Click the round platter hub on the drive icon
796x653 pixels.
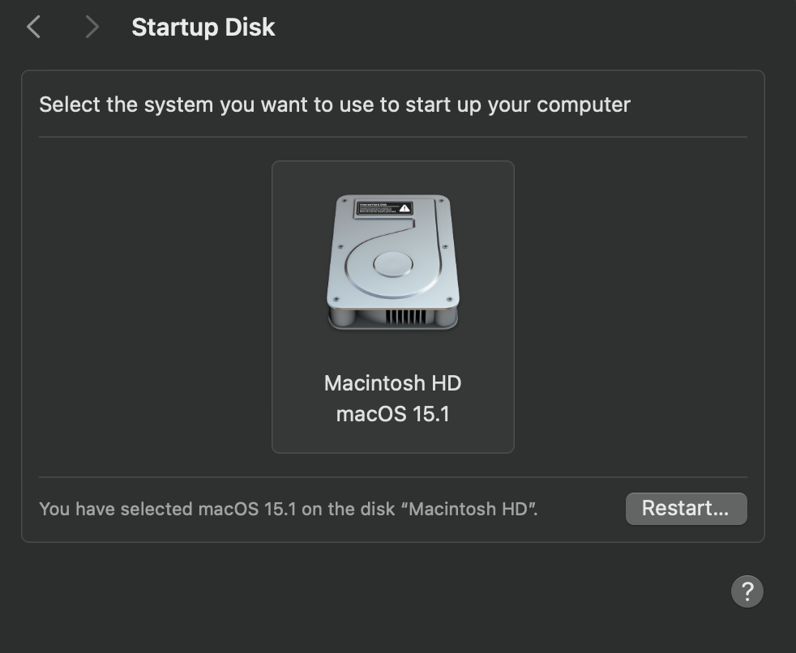pos(393,264)
